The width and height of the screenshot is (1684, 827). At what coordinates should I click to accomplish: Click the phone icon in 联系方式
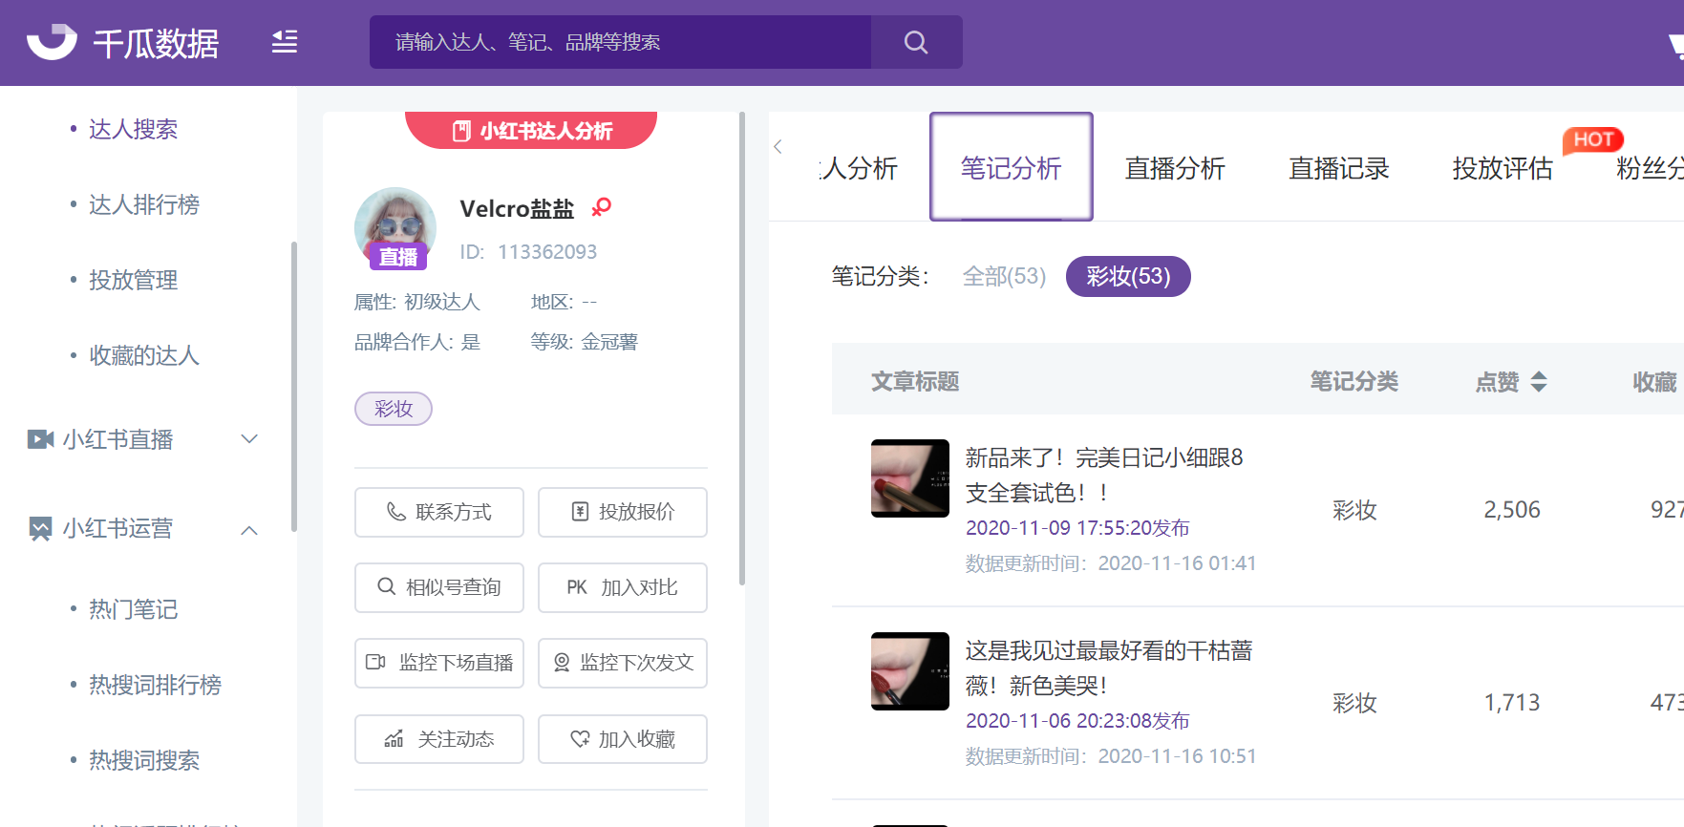pos(395,512)
